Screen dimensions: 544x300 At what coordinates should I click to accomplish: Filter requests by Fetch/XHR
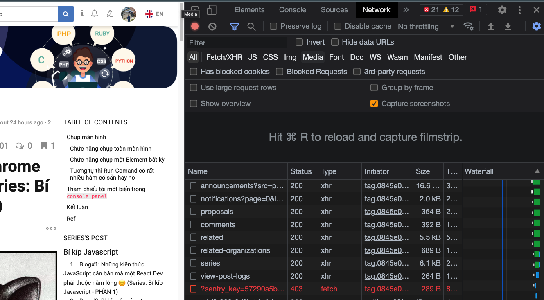[223, 57]
